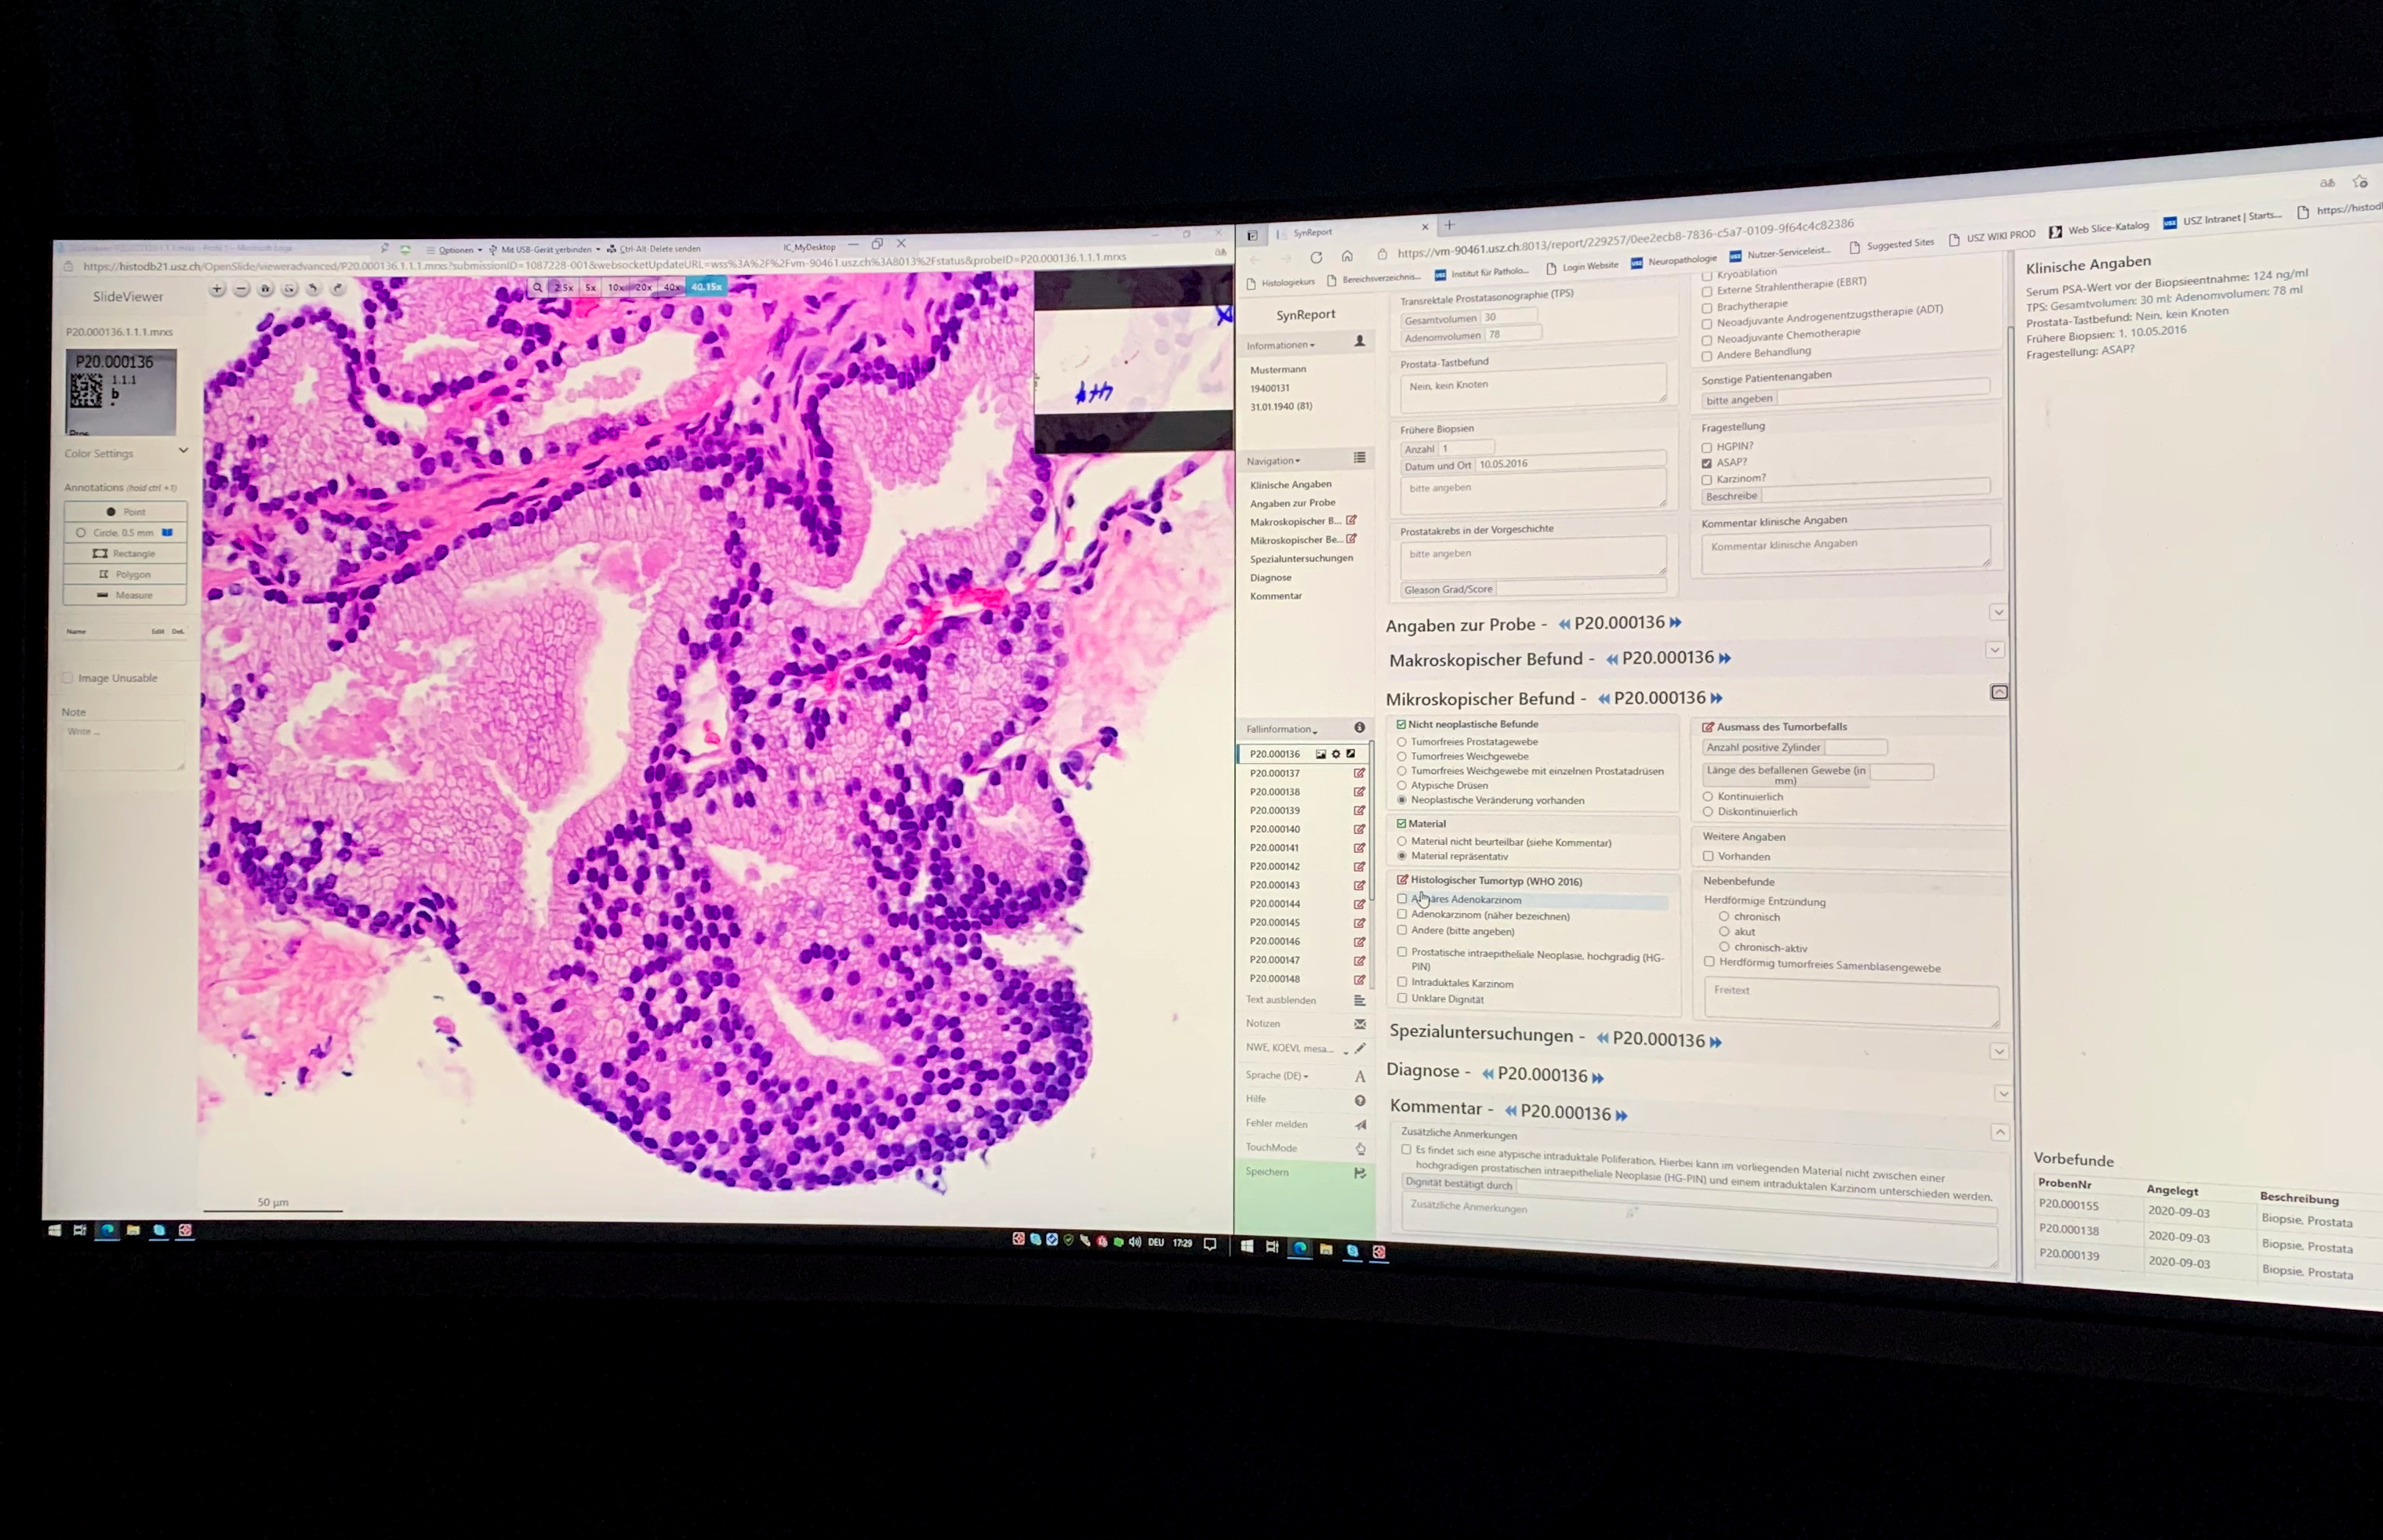Click the home reset view icon
2383x1540 pixels.
[x=265, y=289]
